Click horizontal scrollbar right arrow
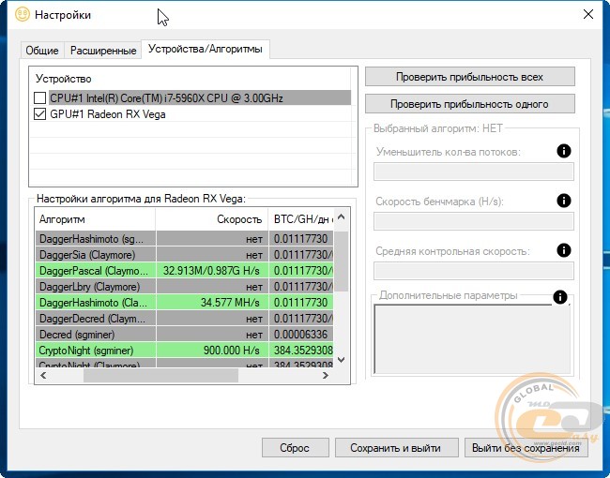Image resolution: width=610 pixels, height=478 pixels. pos(326,375)
